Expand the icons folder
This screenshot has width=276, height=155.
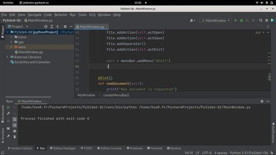click(x=11, y=37)
